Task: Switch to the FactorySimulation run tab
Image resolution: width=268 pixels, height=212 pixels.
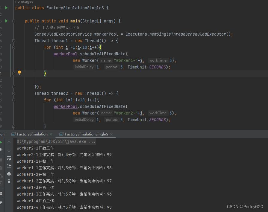Action: (32, 134)
